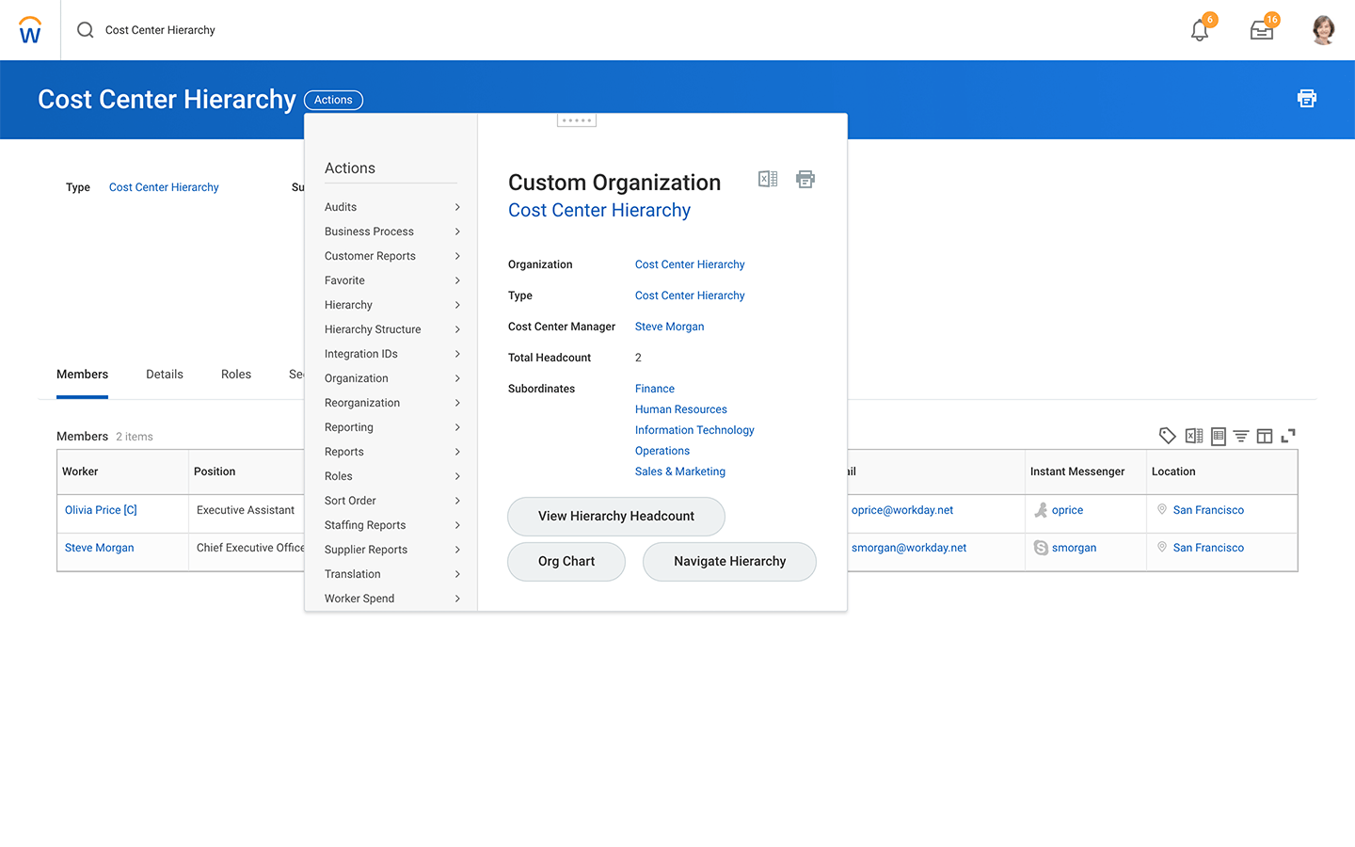This screenshot has height=847, width=1355.
Task: Open the inbox tray icon
Action: [1262, 30]
